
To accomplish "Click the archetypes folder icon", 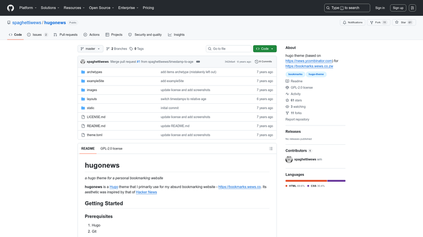I will point(83,72).
